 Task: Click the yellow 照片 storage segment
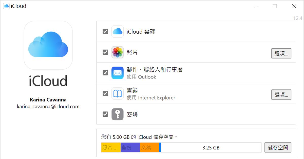pyautogui.click(x=111, y=148)
